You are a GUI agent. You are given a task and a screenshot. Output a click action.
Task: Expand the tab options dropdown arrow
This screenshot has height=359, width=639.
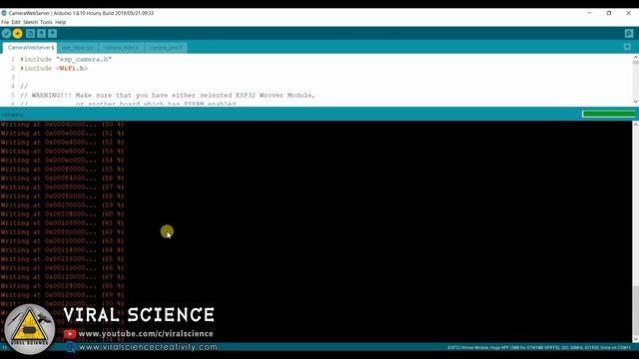(627, 47)
